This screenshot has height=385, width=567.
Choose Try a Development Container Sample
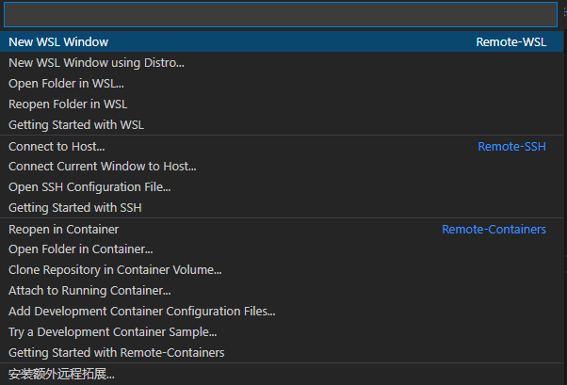[x=112, y=332]
